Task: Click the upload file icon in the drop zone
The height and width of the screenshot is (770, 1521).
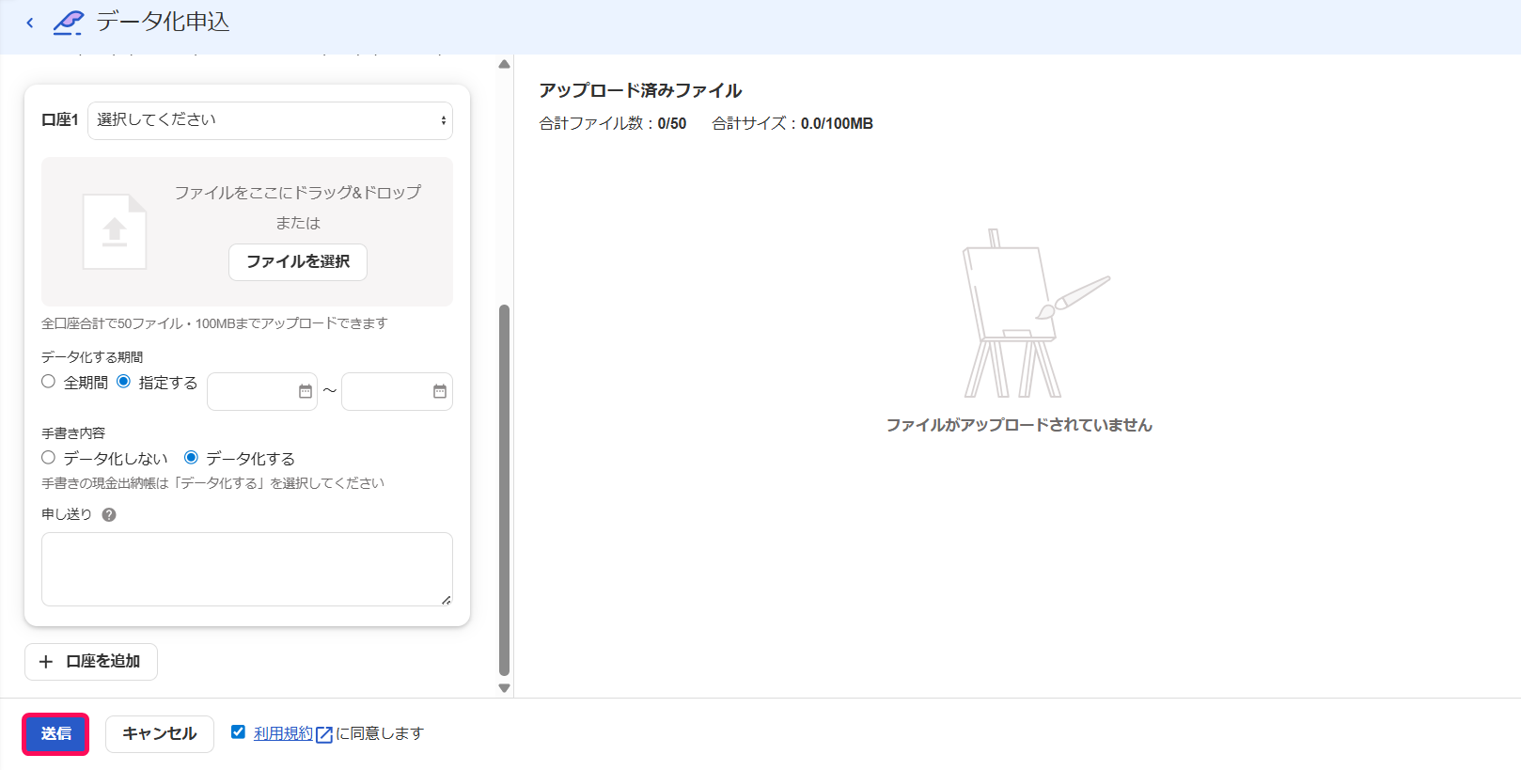Action: tap(115, 231)
